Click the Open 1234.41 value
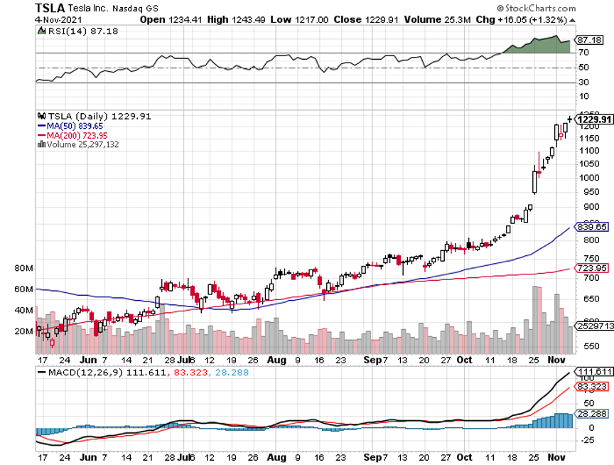This screenshot has width=614, height=465. pyautogui.click(x=171, y=20)
